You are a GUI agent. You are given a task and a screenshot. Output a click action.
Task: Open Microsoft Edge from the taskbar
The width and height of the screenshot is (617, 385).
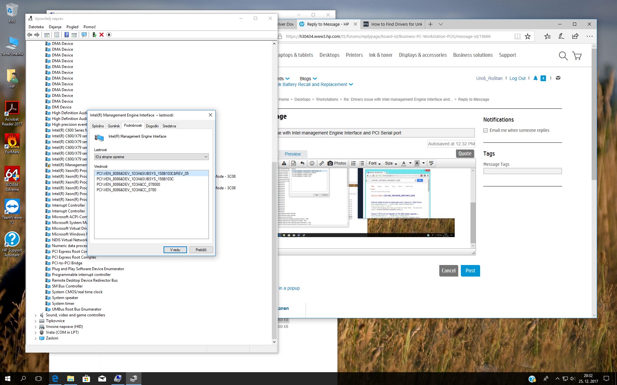(x=55, y=379)
